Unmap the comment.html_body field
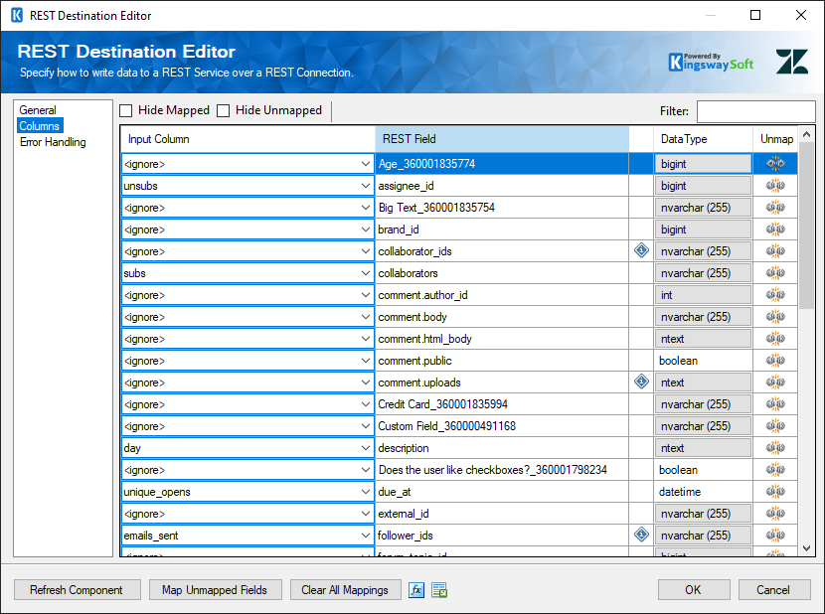 click(x=775, y=339)
